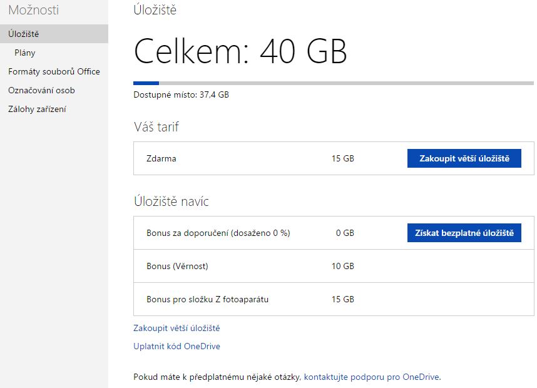Select the Zdarma plan label
The width and height of the screenshot is (537, 388).
tap(161, 158)
